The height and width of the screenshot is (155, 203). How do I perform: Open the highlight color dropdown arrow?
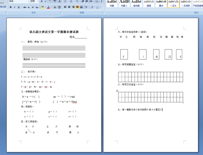(45, 7)
